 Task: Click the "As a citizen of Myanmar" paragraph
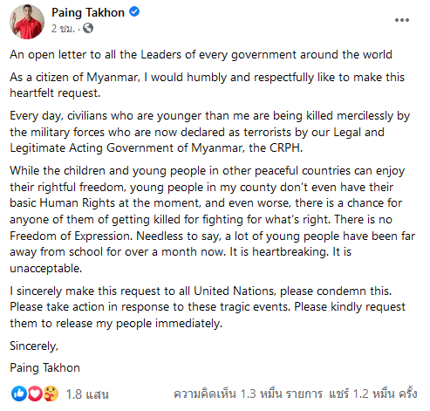coord(207,86)
